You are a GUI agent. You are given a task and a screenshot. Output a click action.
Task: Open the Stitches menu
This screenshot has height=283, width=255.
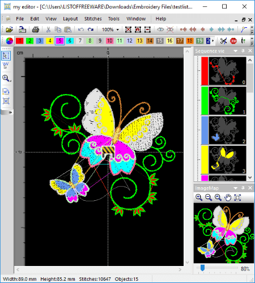(93, 19)
